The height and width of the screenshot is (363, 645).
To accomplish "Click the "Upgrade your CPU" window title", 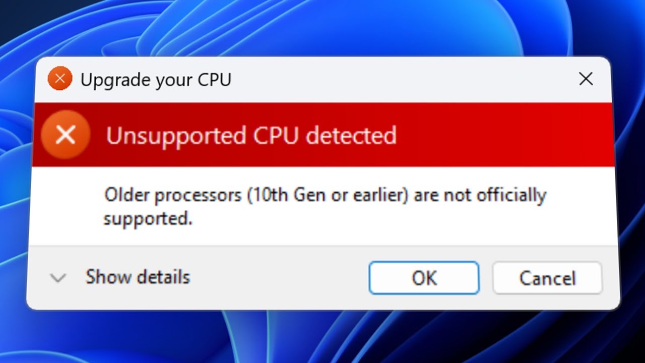I will (156, 80).
